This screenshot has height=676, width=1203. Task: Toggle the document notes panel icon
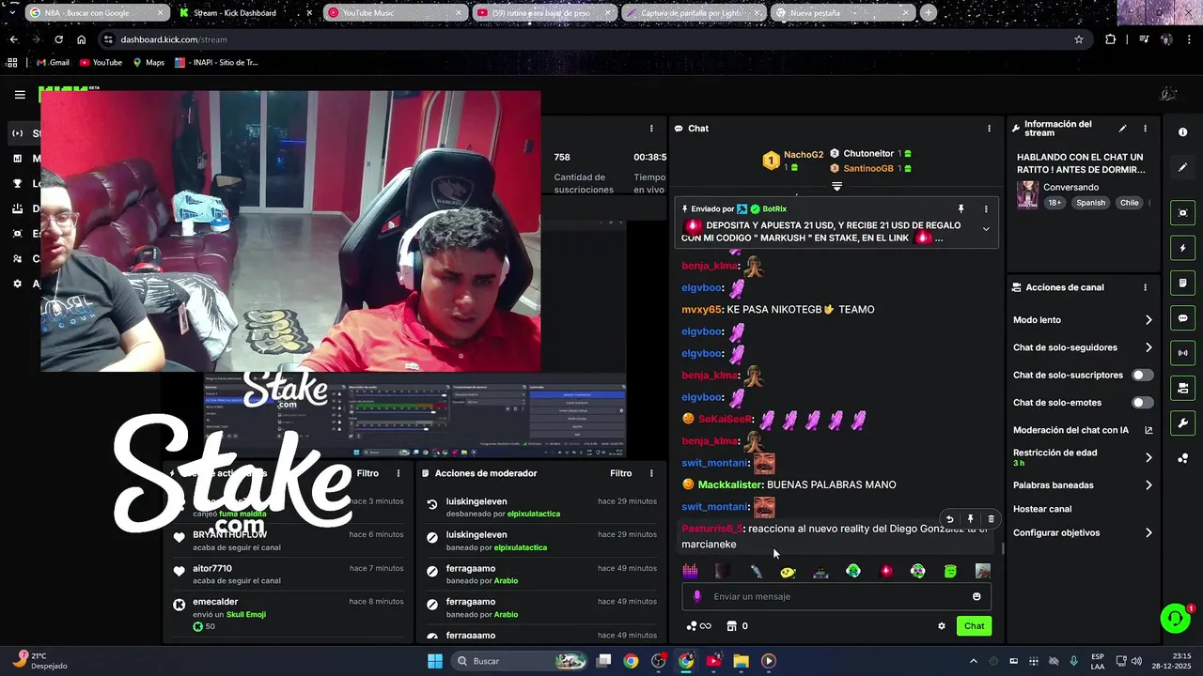1182,283
